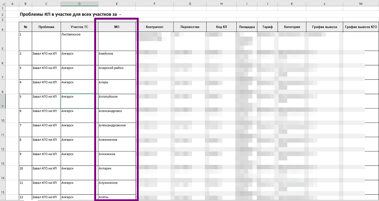Image resolution: width=379 pixels, height=201 pixels.
Task: Click the column M header
Action: pos(361,4)
